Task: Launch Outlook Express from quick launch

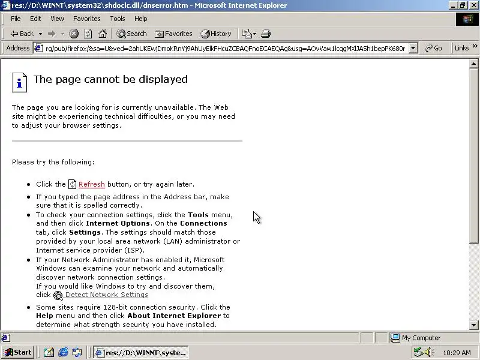Action: 77,352
